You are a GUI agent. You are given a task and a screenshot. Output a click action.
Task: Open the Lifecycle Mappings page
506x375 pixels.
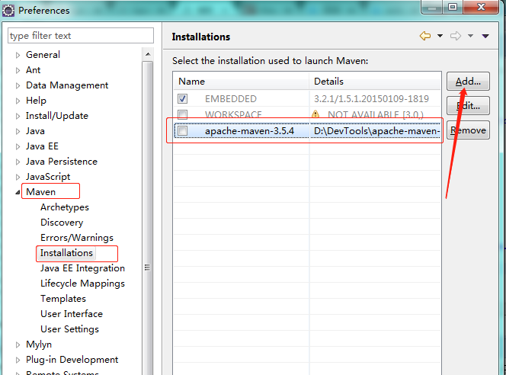(x=82, y=284)
